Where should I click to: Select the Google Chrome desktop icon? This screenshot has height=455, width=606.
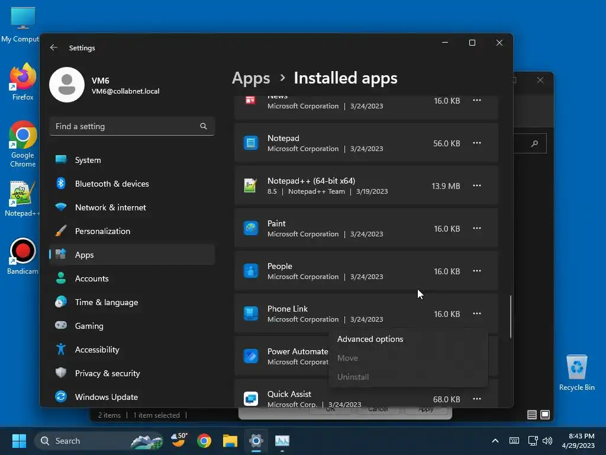pos(23,144)
